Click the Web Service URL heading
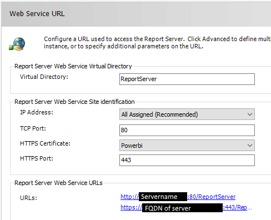 [37, 14]
